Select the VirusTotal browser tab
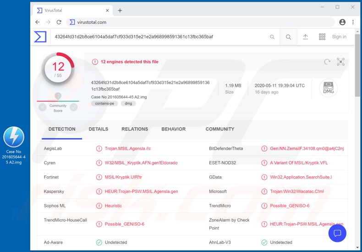This screenshot has width=362, height=252. tap(73, 11)
